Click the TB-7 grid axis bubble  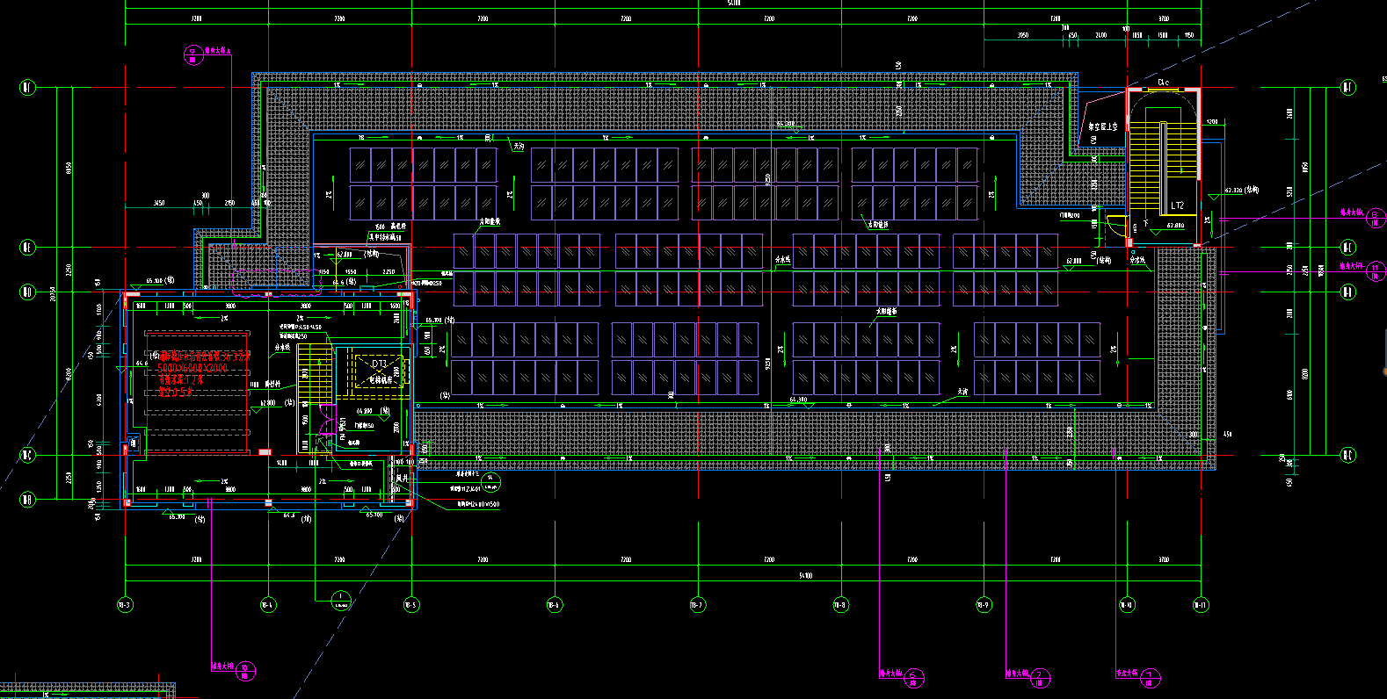pos(697,605)
